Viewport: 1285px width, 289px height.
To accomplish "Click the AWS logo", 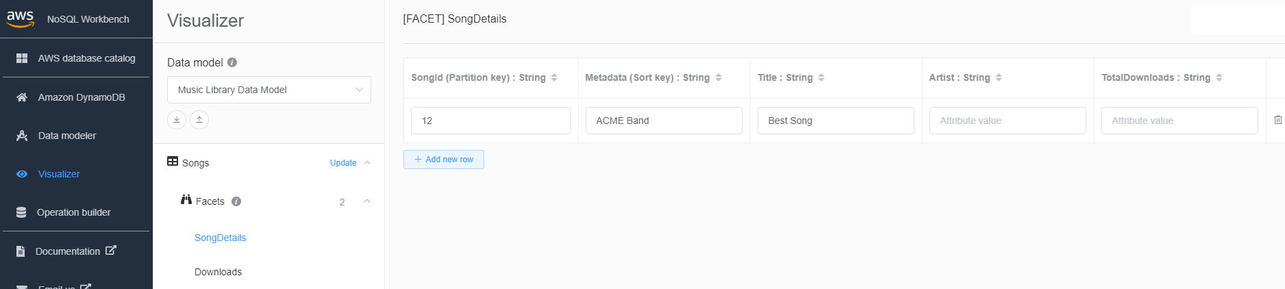I will pyautogui.click(x=21, y=18).
